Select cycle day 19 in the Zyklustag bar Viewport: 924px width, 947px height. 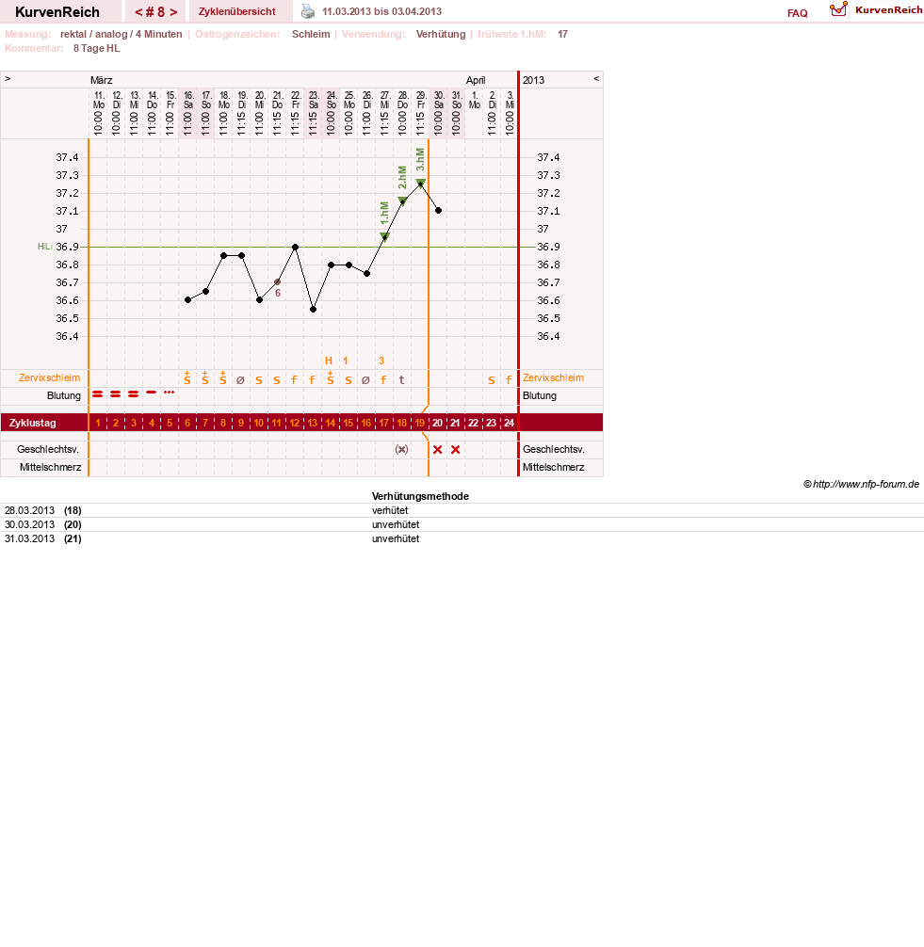[x=419, y=423]
